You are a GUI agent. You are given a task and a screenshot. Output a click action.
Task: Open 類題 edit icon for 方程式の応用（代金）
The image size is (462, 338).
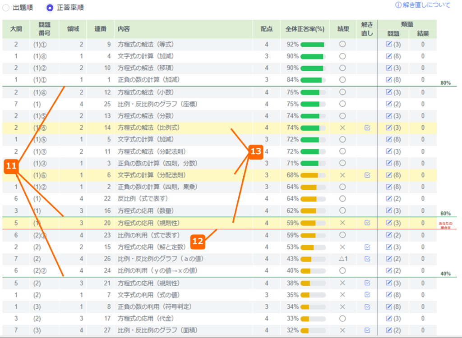[x=389, y=319]
